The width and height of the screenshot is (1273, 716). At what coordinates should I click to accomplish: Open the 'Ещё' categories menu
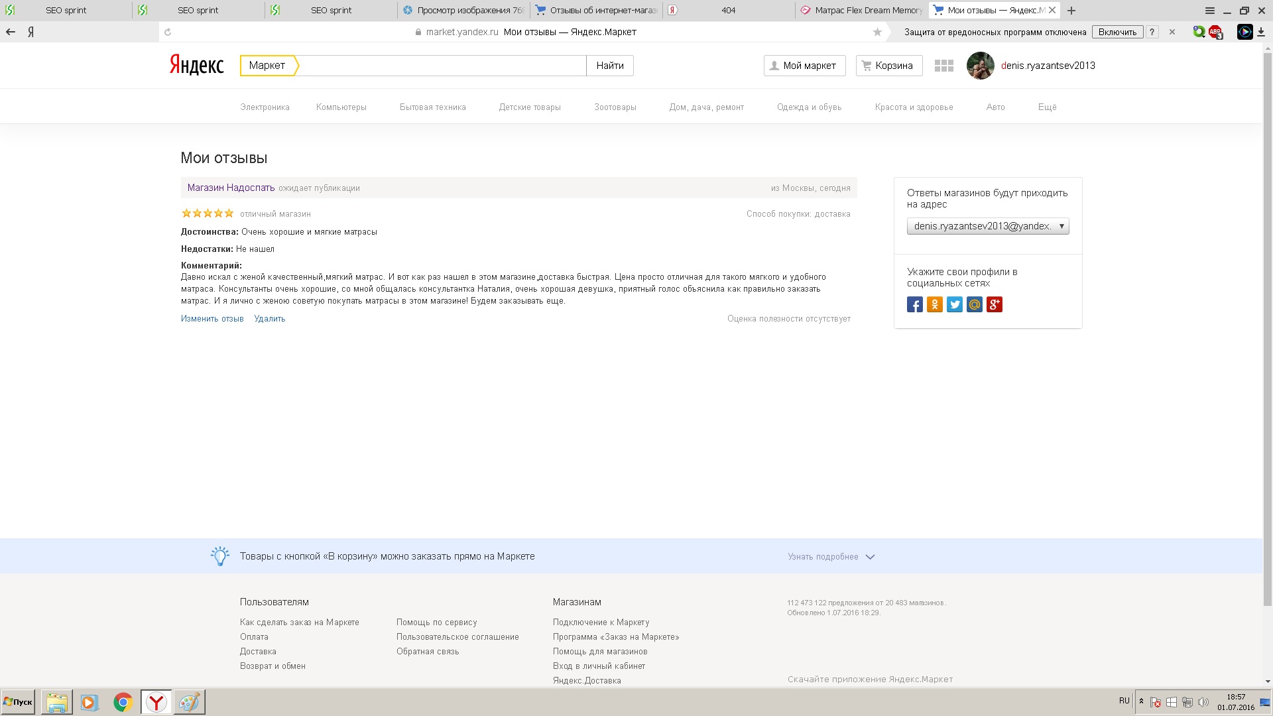1047,107
